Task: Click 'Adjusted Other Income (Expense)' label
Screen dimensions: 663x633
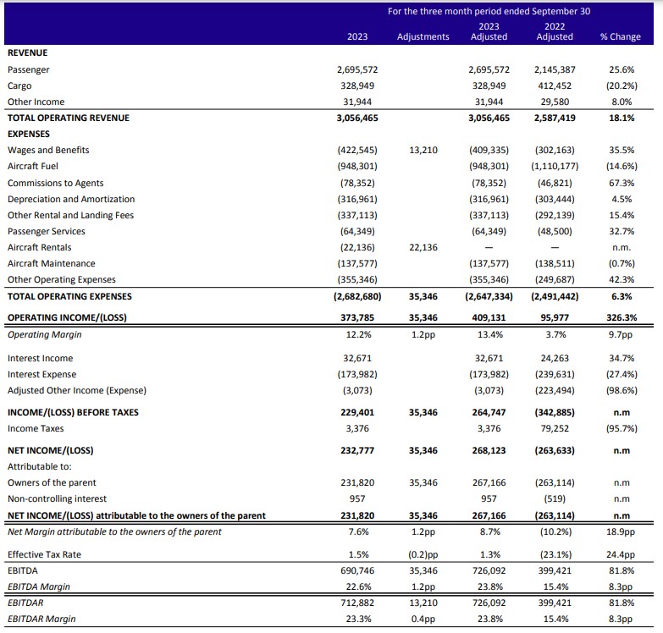Action: 77,390
